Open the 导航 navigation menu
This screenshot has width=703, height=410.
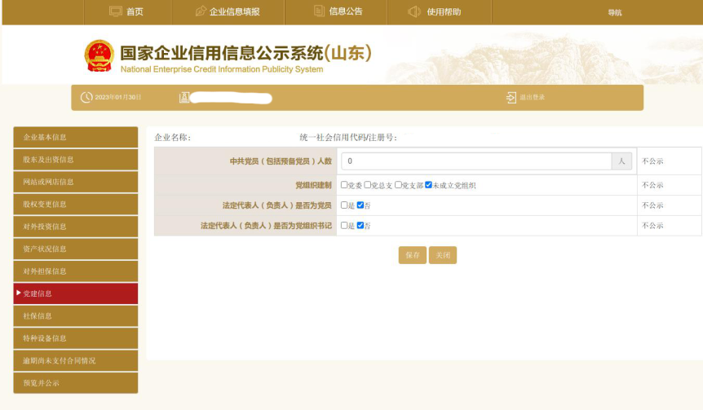click(x=614, y=12)
